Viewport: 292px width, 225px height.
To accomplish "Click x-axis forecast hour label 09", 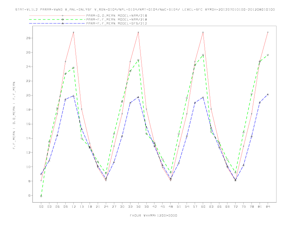I will [x=66, y=207].
